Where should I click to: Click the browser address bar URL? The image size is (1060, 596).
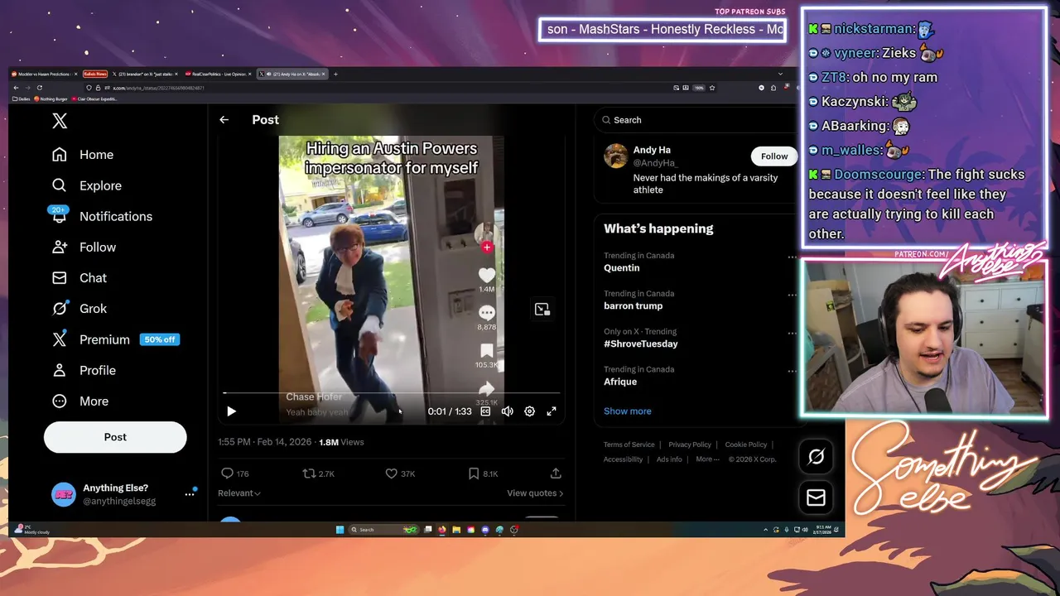pyautogui.click(x=158, y=88)
